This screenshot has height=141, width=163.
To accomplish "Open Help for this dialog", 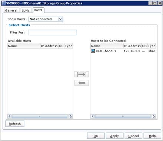I will click(x=152, y=136).
